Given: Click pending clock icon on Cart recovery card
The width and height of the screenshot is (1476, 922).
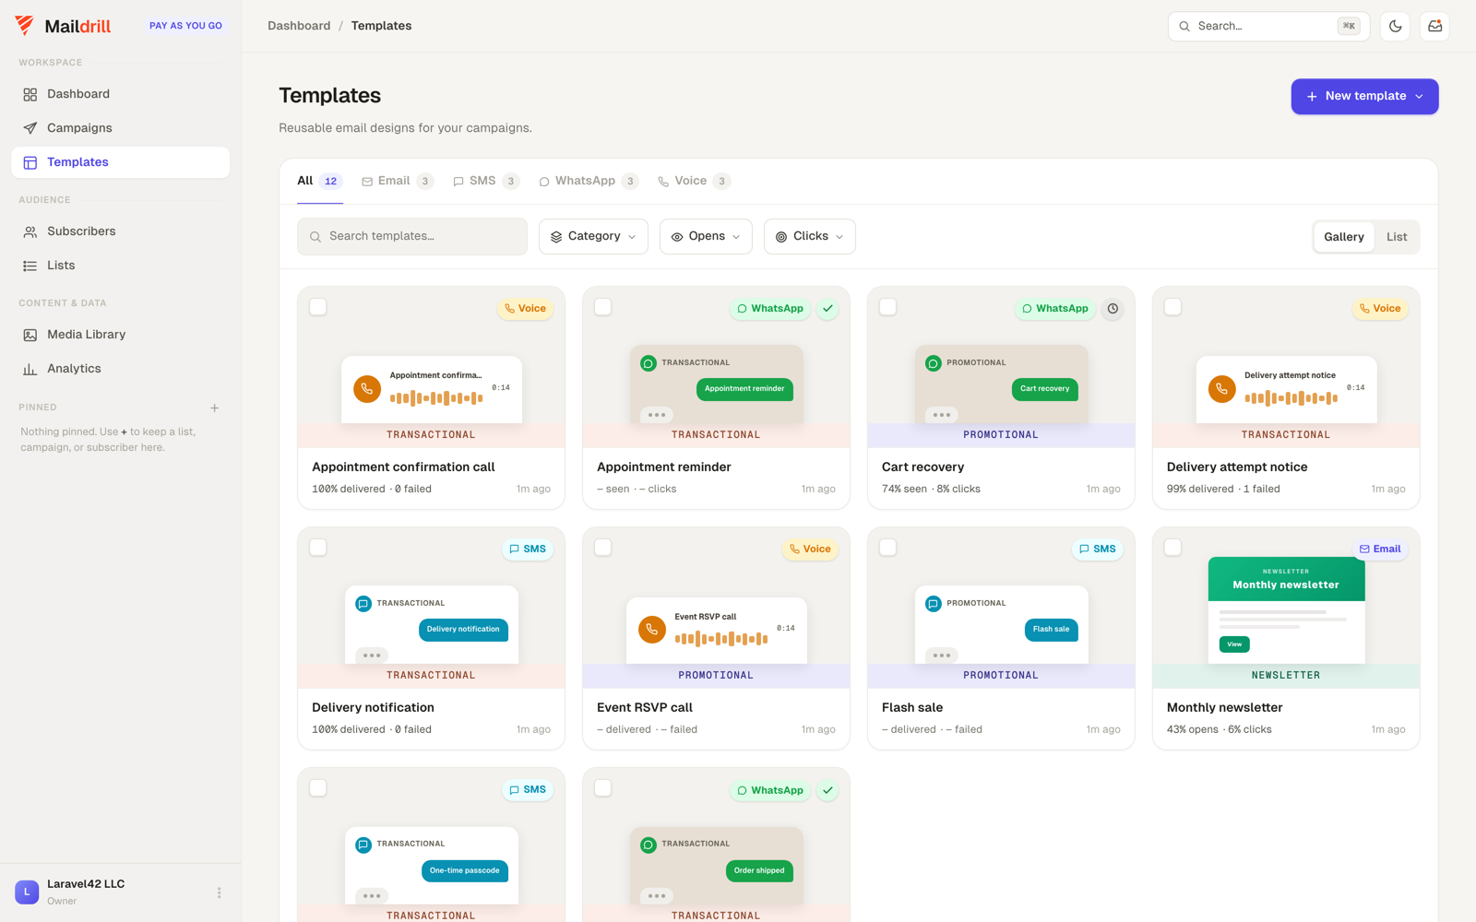Looking at the screenshot, I should point(1113,309).
